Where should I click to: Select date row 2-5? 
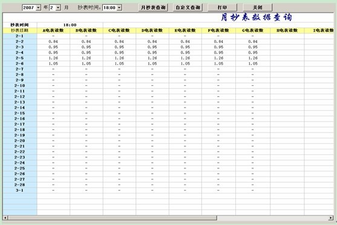pos(20,58)
